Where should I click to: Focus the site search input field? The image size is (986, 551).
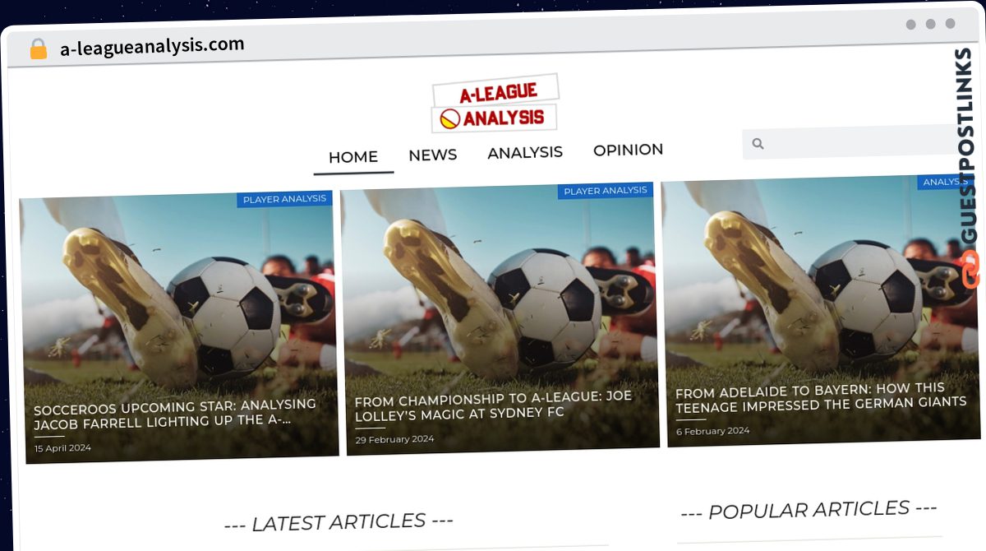855,141
